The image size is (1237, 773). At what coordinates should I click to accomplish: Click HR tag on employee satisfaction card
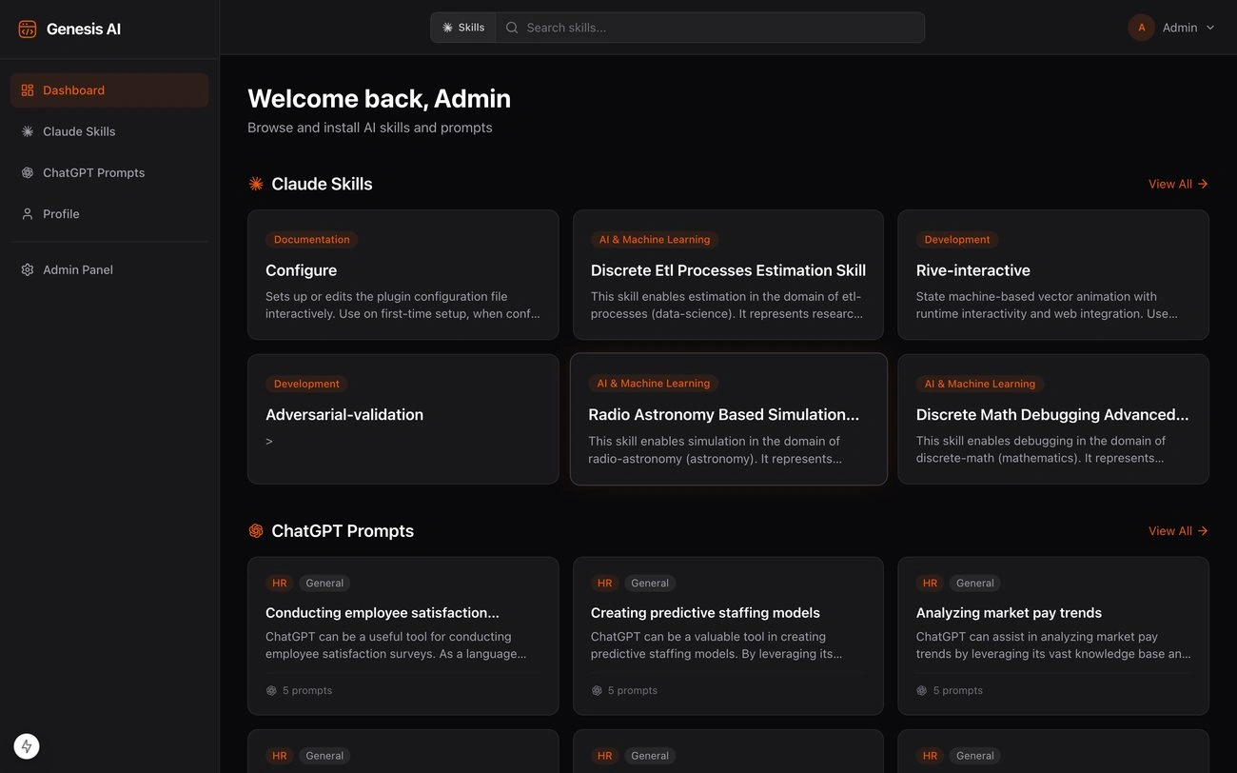[x=280, y=584]
